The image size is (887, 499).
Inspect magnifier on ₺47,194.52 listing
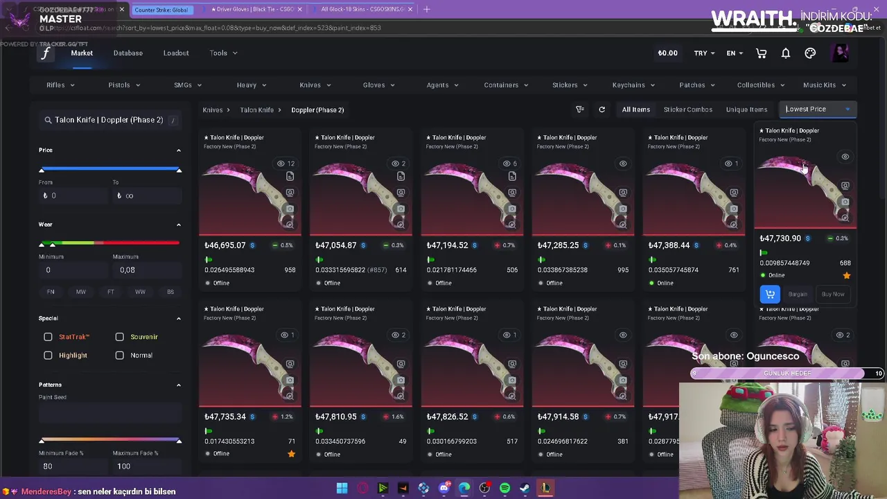point(512,224)
